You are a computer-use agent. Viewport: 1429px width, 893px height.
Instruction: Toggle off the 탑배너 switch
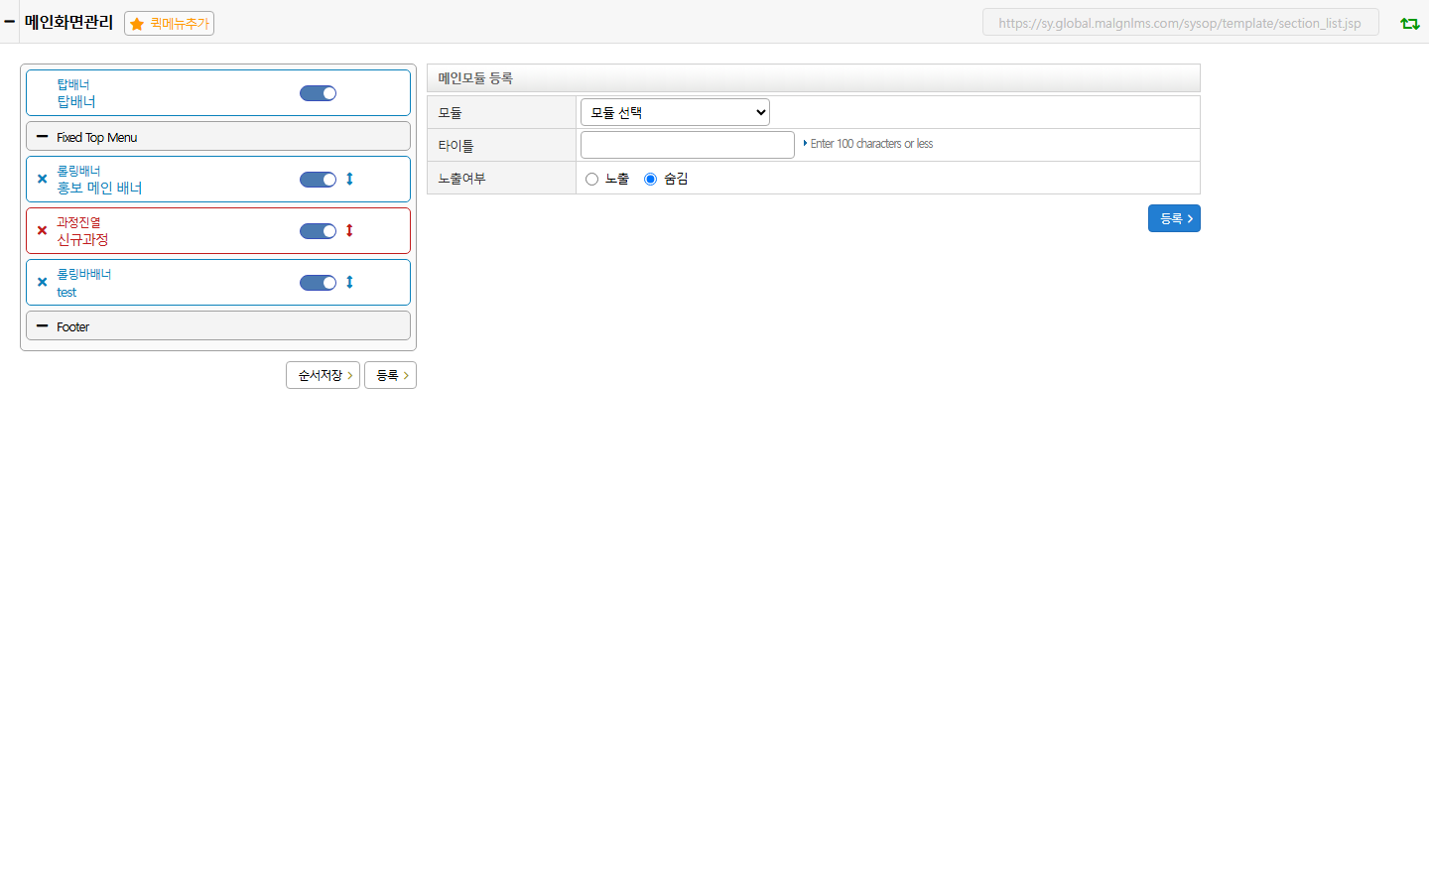point(318,93)
